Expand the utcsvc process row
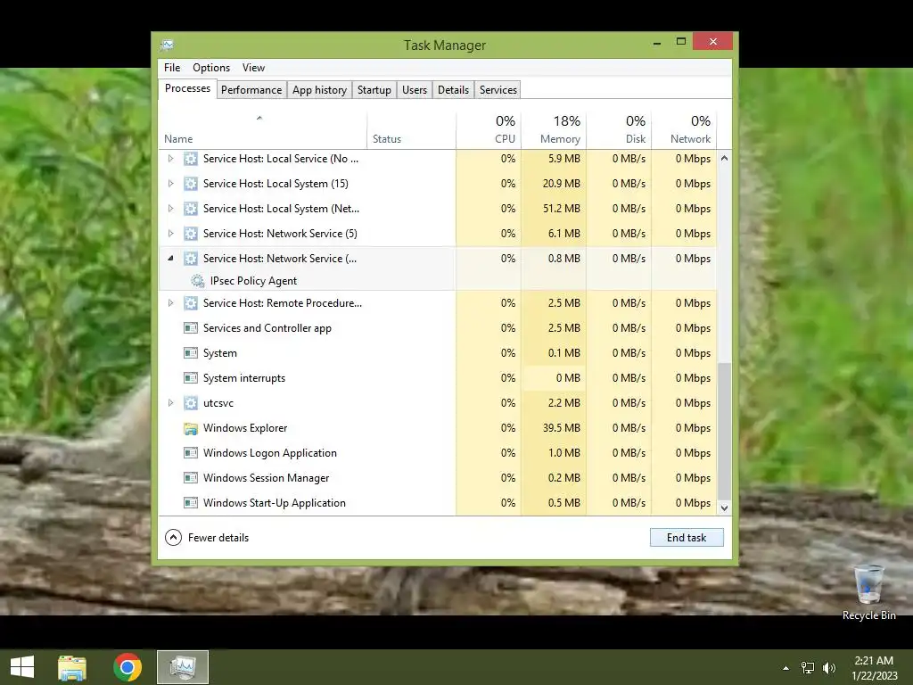The height and width of the screenshot is (685, 913). coord(170,403)
